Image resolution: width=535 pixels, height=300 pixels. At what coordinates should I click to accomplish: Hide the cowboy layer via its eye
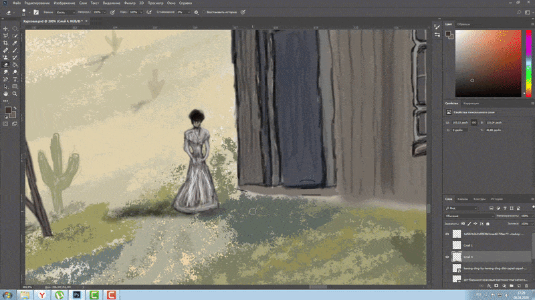coord(447,235)
